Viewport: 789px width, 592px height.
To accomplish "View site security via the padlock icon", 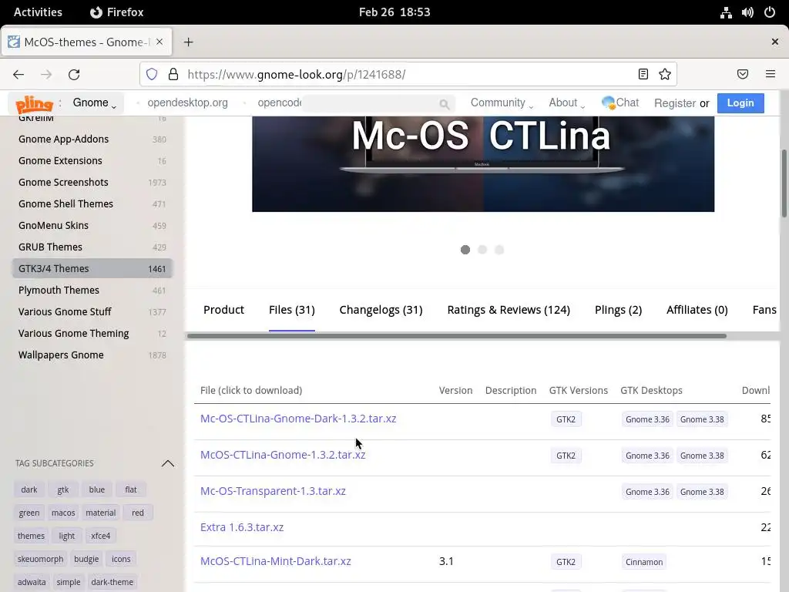I will 173,75.
